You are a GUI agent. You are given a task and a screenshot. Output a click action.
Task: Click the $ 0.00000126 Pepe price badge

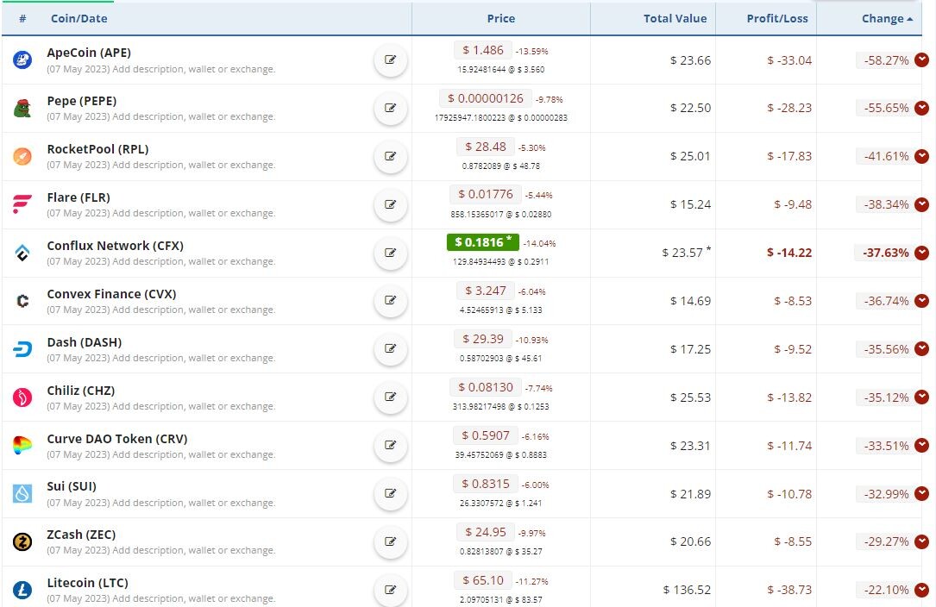click(486, 98)
